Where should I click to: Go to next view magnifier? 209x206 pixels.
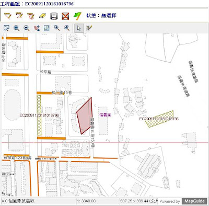pos(67,28)
